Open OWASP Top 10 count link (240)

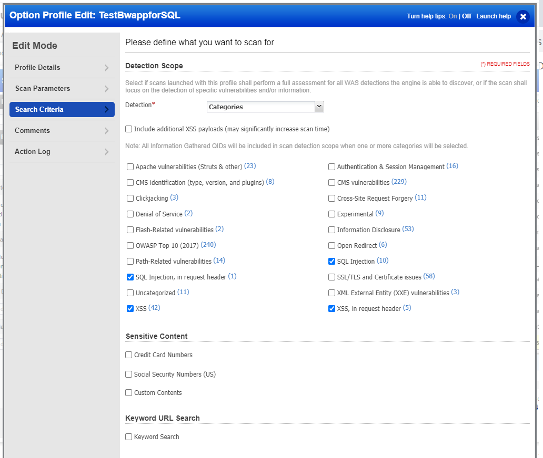[208, 245]
